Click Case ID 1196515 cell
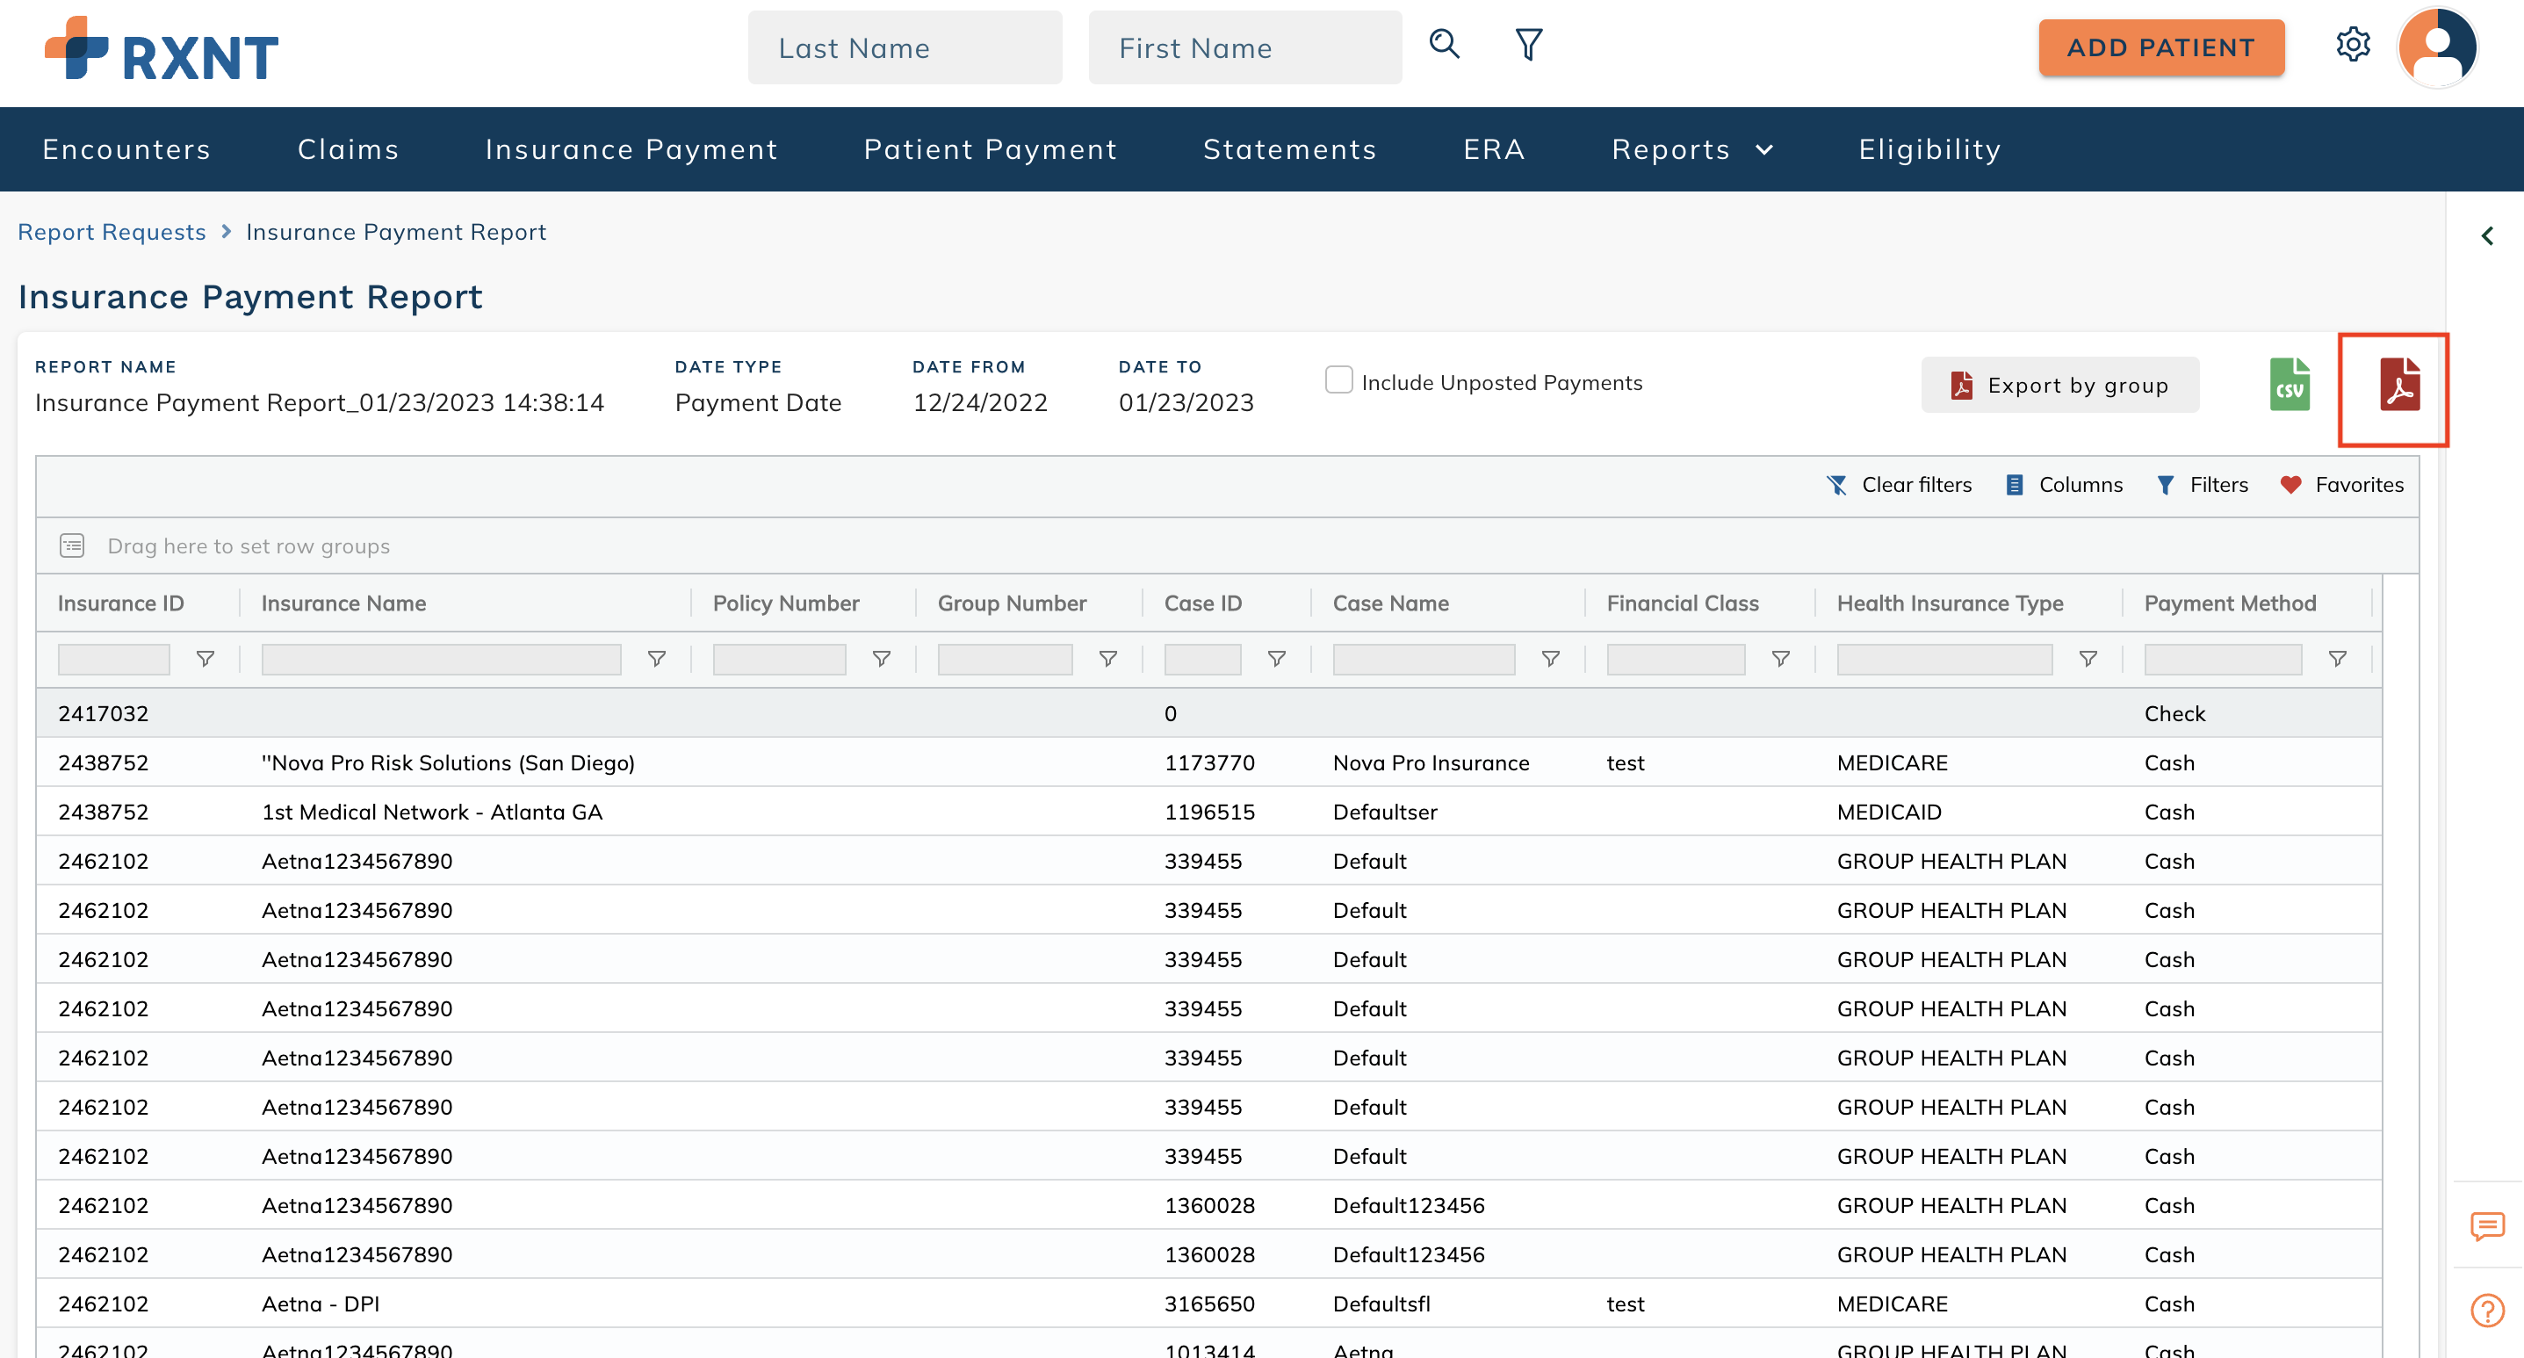The height and width of the screenshot is (1358, 2524). (1209, 812)
